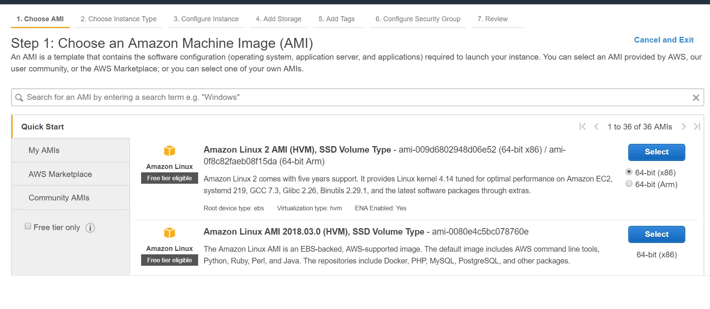Screen dimensions: 710x309
Task: Choose the 64-bit (x86) radio option
Action: click(629, 172)
